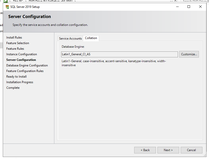Viewport: 209px width, 159px height.
Task: Click Complete in the steps list
Action: click(x=13, y=88)
